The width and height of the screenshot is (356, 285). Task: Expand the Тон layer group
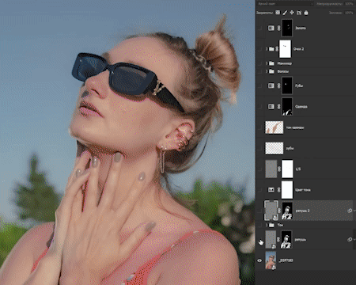coord(267,225)
